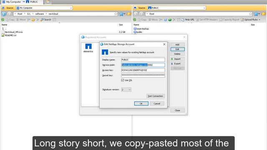
Task: Click the blue bucket icon in right toolbar
Action: pos(165,20)
